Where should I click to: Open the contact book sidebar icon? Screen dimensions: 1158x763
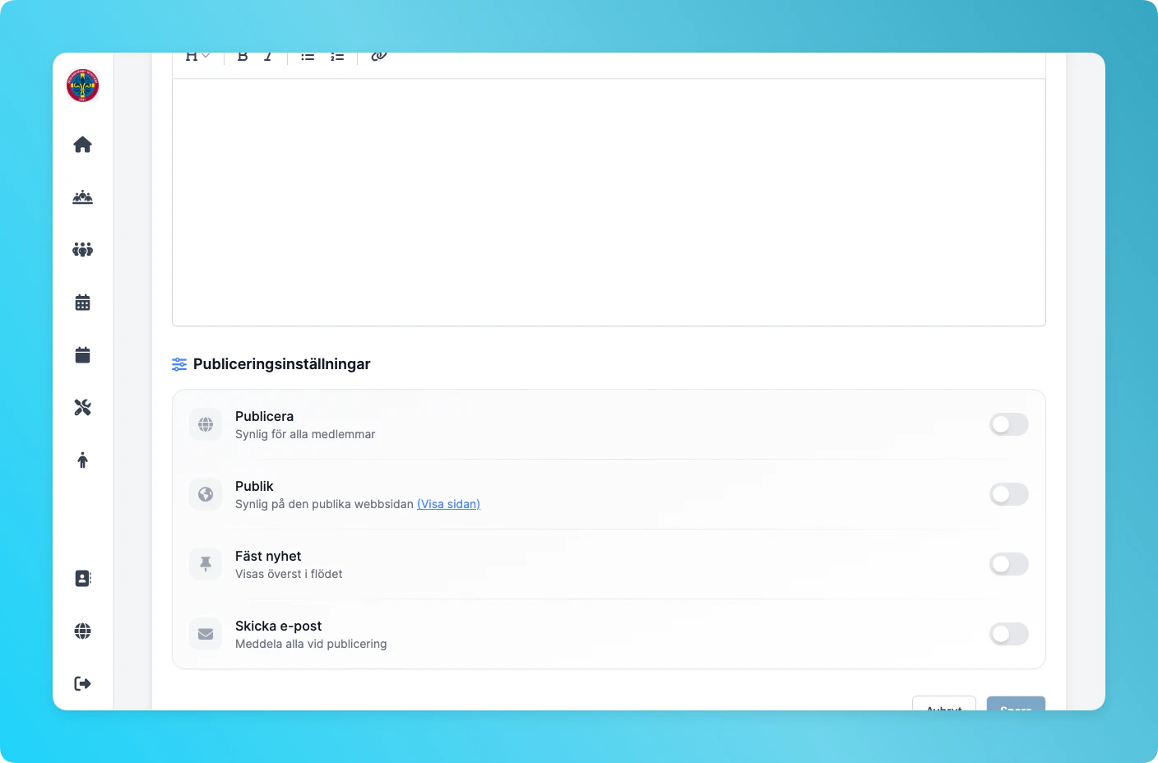[x=82, y=579]
